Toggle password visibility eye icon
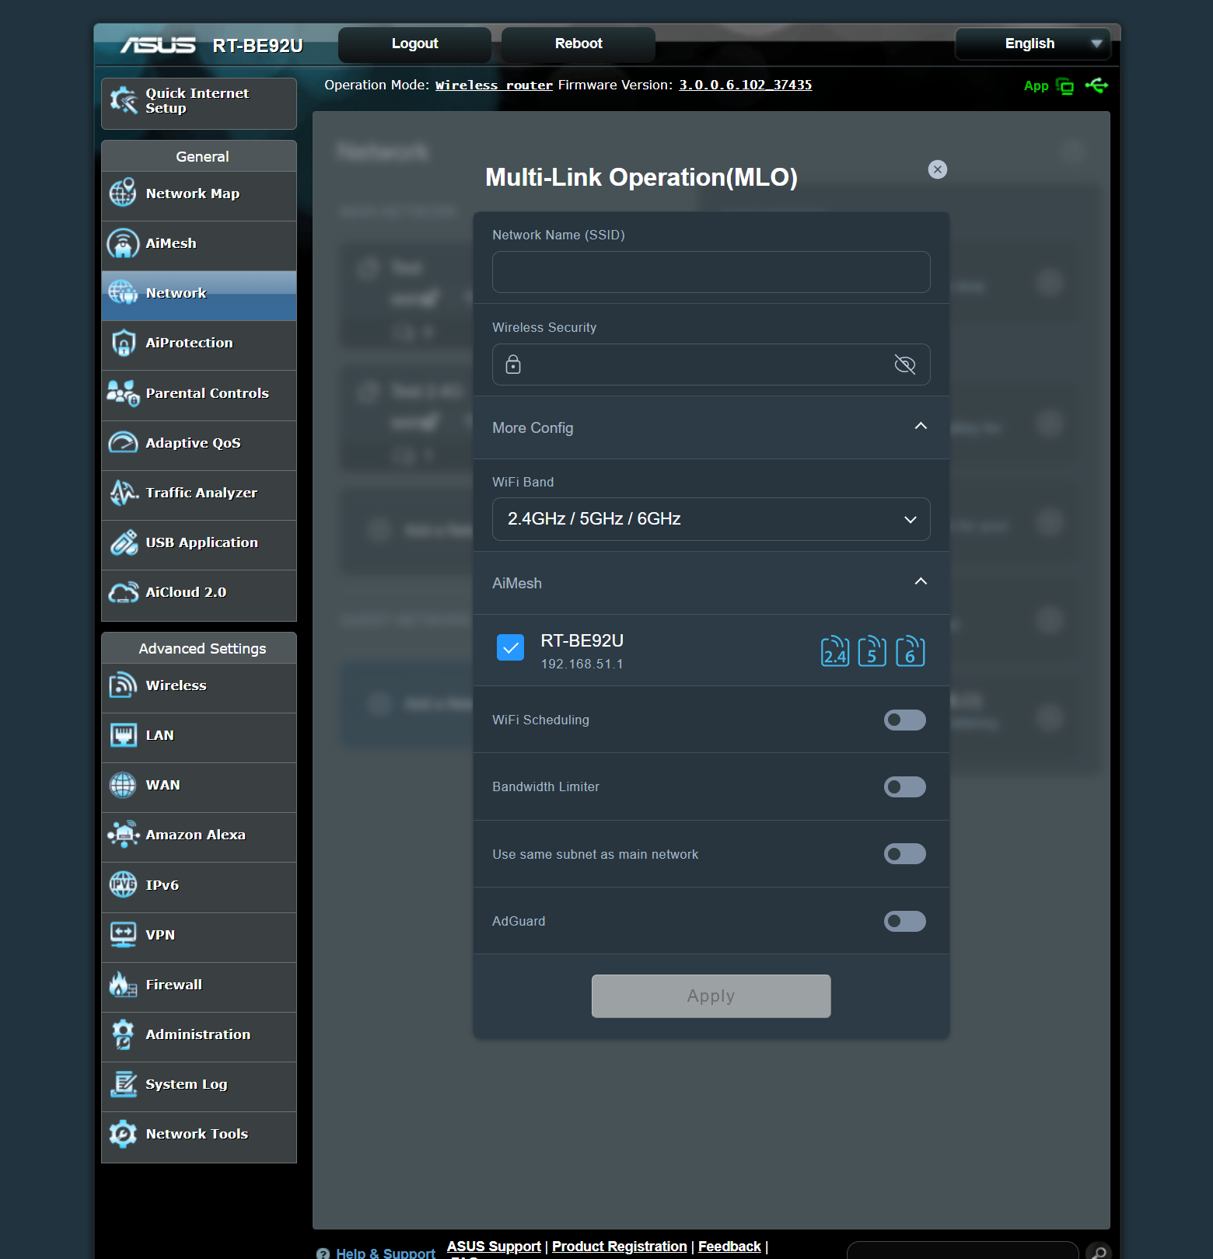This screenshot has height=1259, width=1213. pyautogui.click(x=905, y=364)
